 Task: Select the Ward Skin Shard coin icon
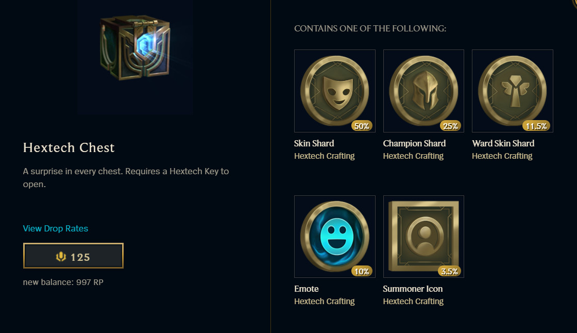(x=512, y=91)
